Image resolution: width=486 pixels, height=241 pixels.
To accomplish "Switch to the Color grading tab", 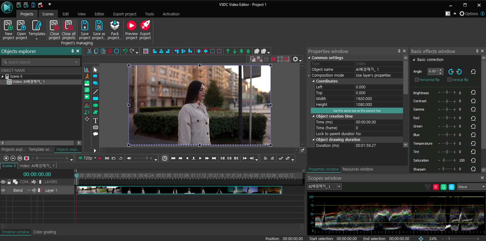I will 45,232.
